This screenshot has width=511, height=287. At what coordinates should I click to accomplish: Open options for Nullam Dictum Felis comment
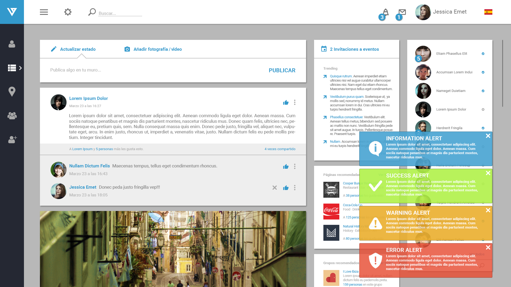[295, 166]
